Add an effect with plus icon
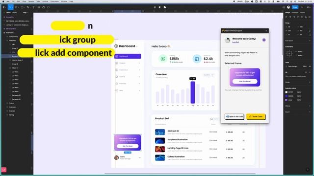 [310, 106]
